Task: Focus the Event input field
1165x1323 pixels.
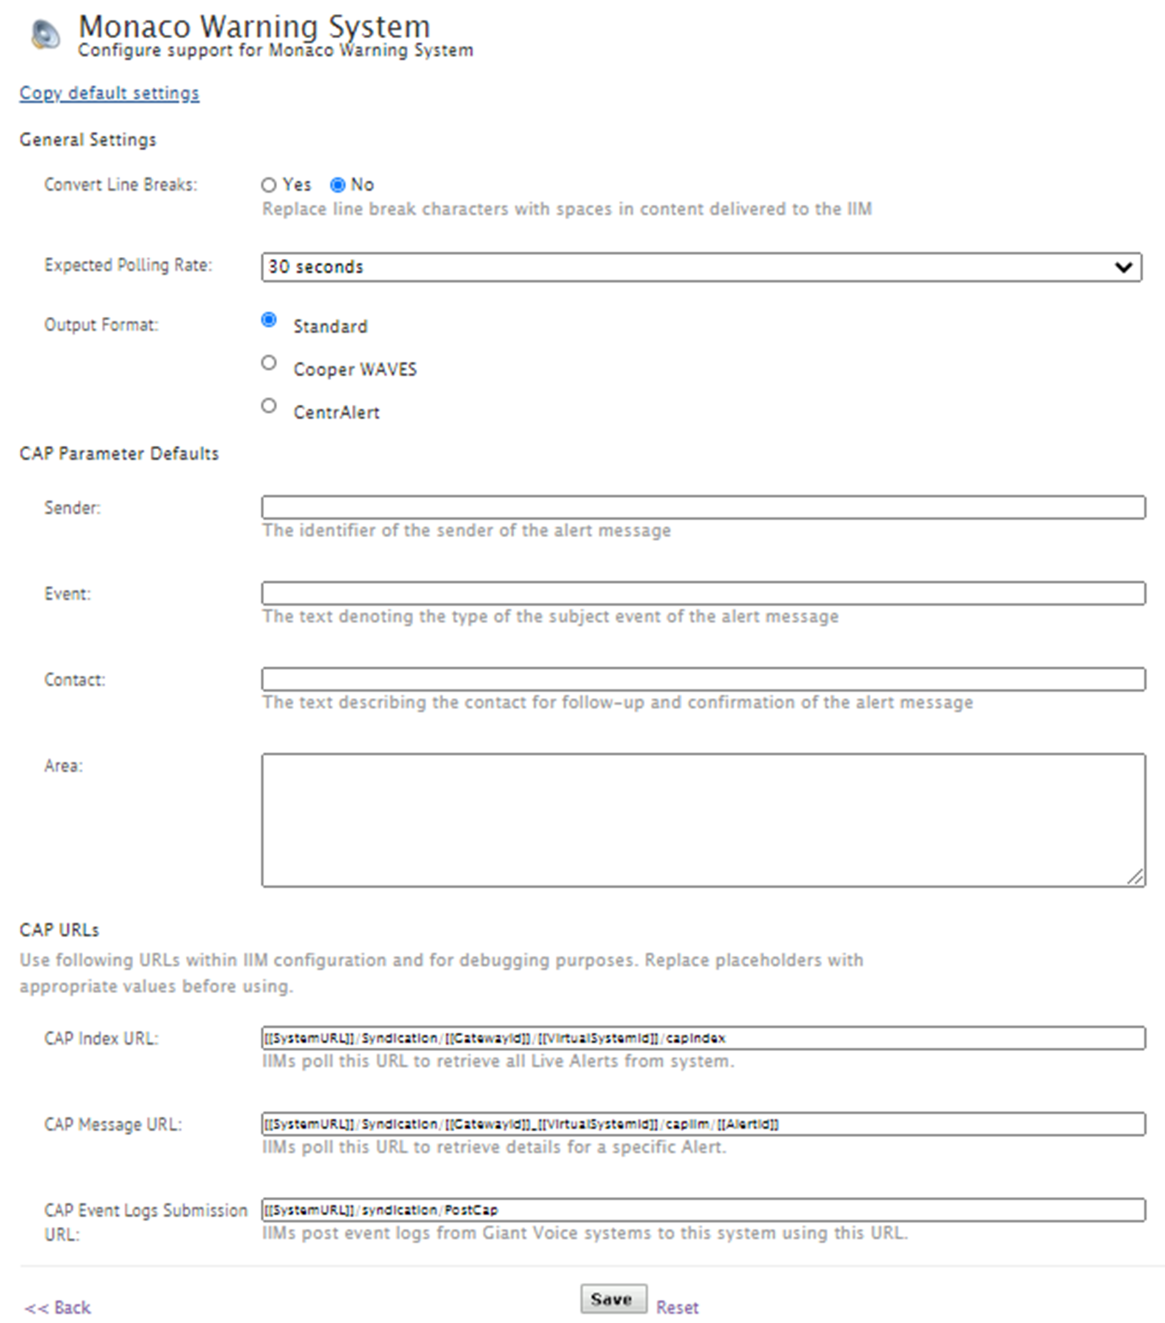Action: (704, 593)
